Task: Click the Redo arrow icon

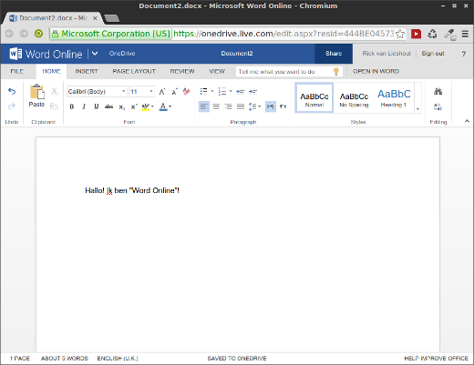Action: click(x=12, y=106)
